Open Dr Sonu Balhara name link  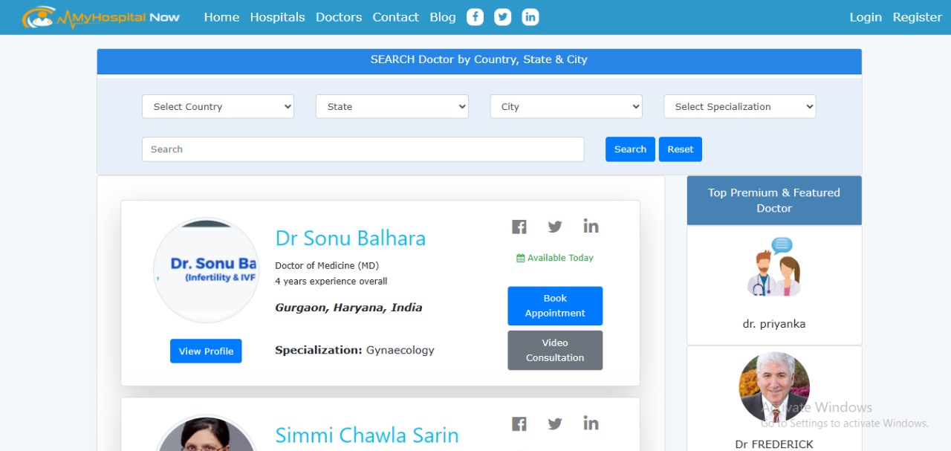[x=350, y=239]
